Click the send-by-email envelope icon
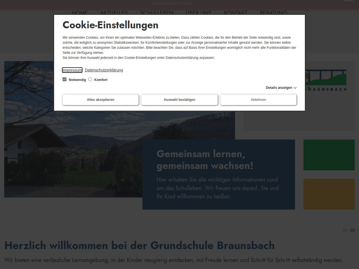The height and width of the screenshot is (269, 359). pyautogui.click(x=345, y=230)
